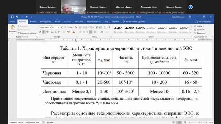
Task: Select Борис Сарушкин video thumbnail
Action: [x=74, y=7]
